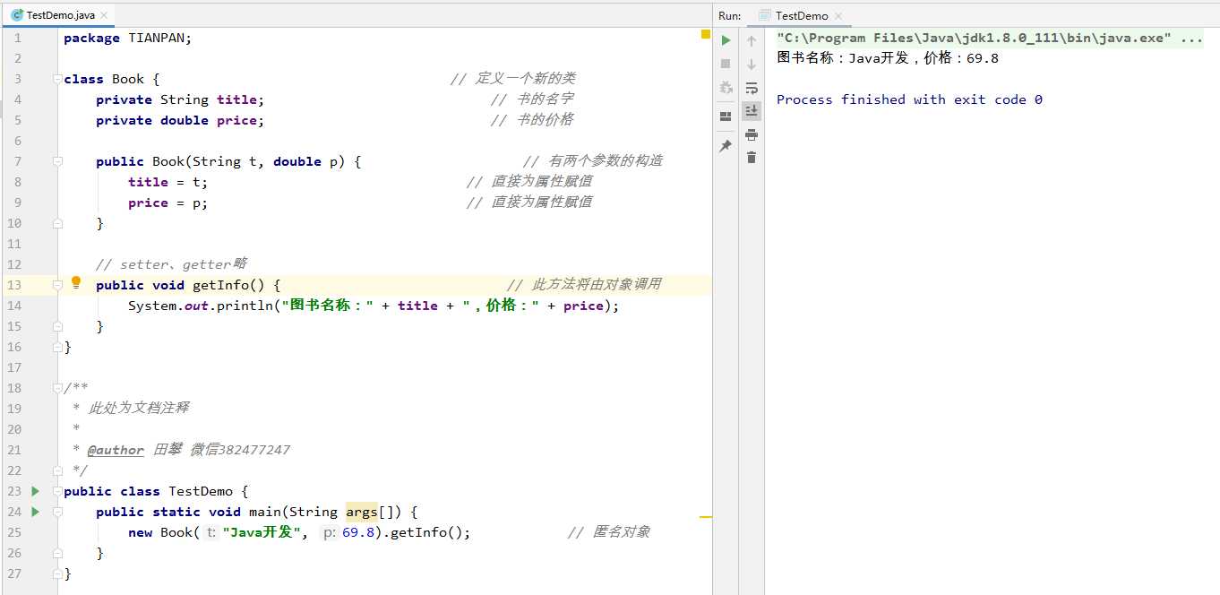Click 'getInfo()' method name on line 13
Screen dimensions: 1220x595
point(228,285)
